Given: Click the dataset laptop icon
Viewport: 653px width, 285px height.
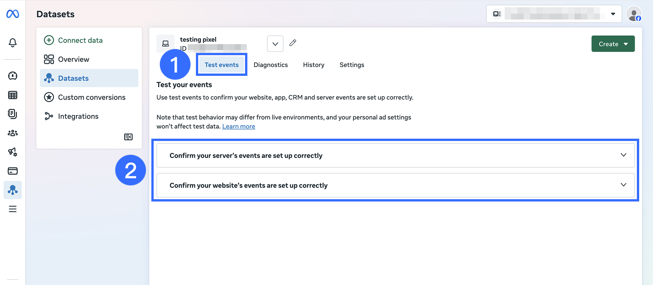Looking at the screenshot, I should 166,44.
